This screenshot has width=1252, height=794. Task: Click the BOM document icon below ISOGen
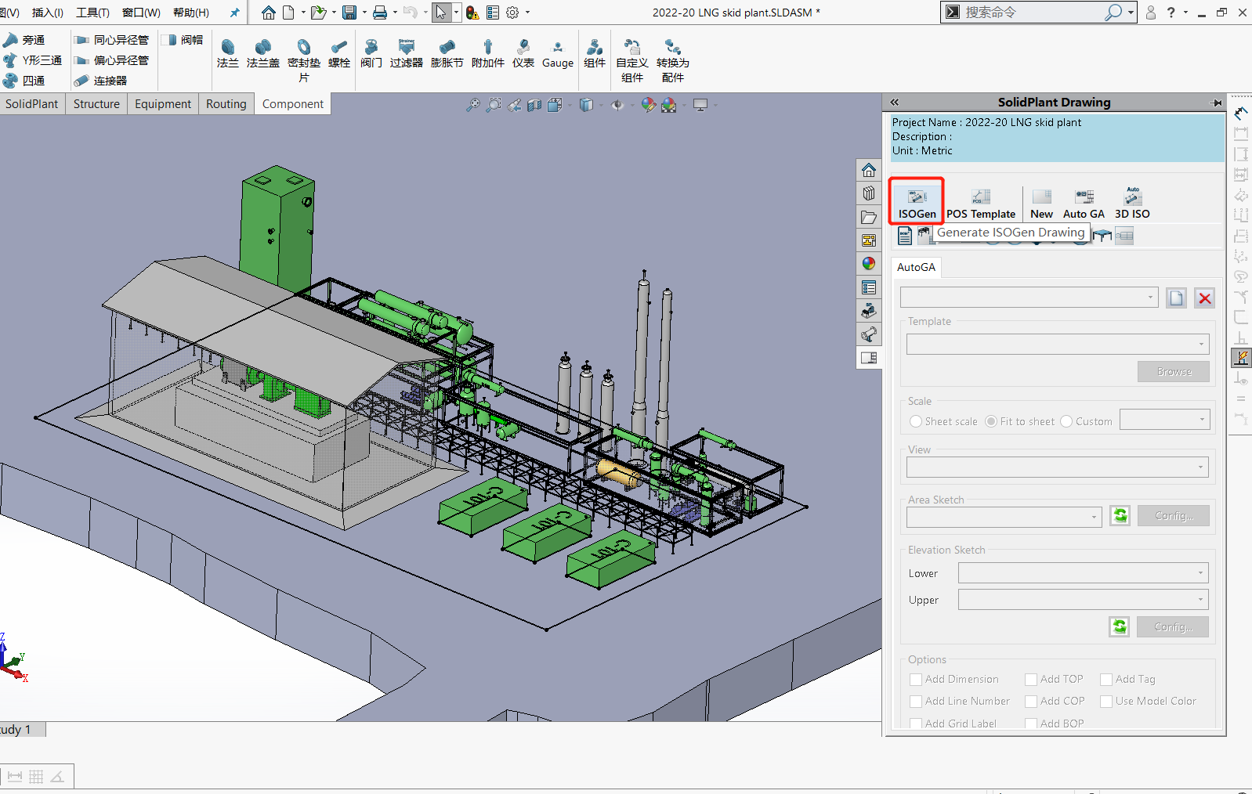pos(904,235)
